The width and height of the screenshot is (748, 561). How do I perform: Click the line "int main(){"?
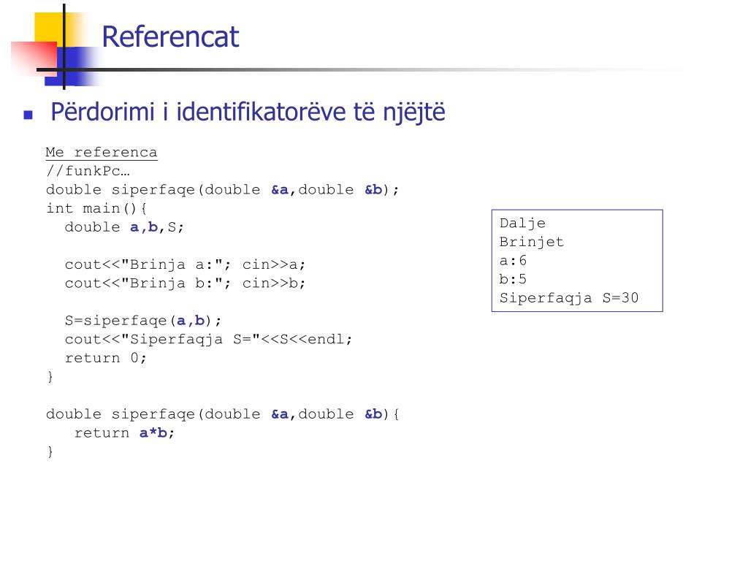tap(97, 208)
